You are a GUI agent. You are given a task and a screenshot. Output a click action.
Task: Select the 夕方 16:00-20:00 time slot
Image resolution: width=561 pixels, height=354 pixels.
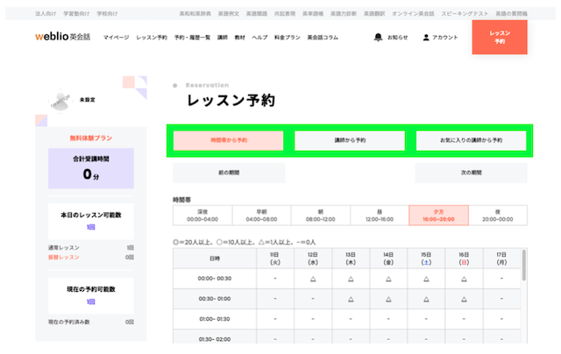tap(438, 216)
